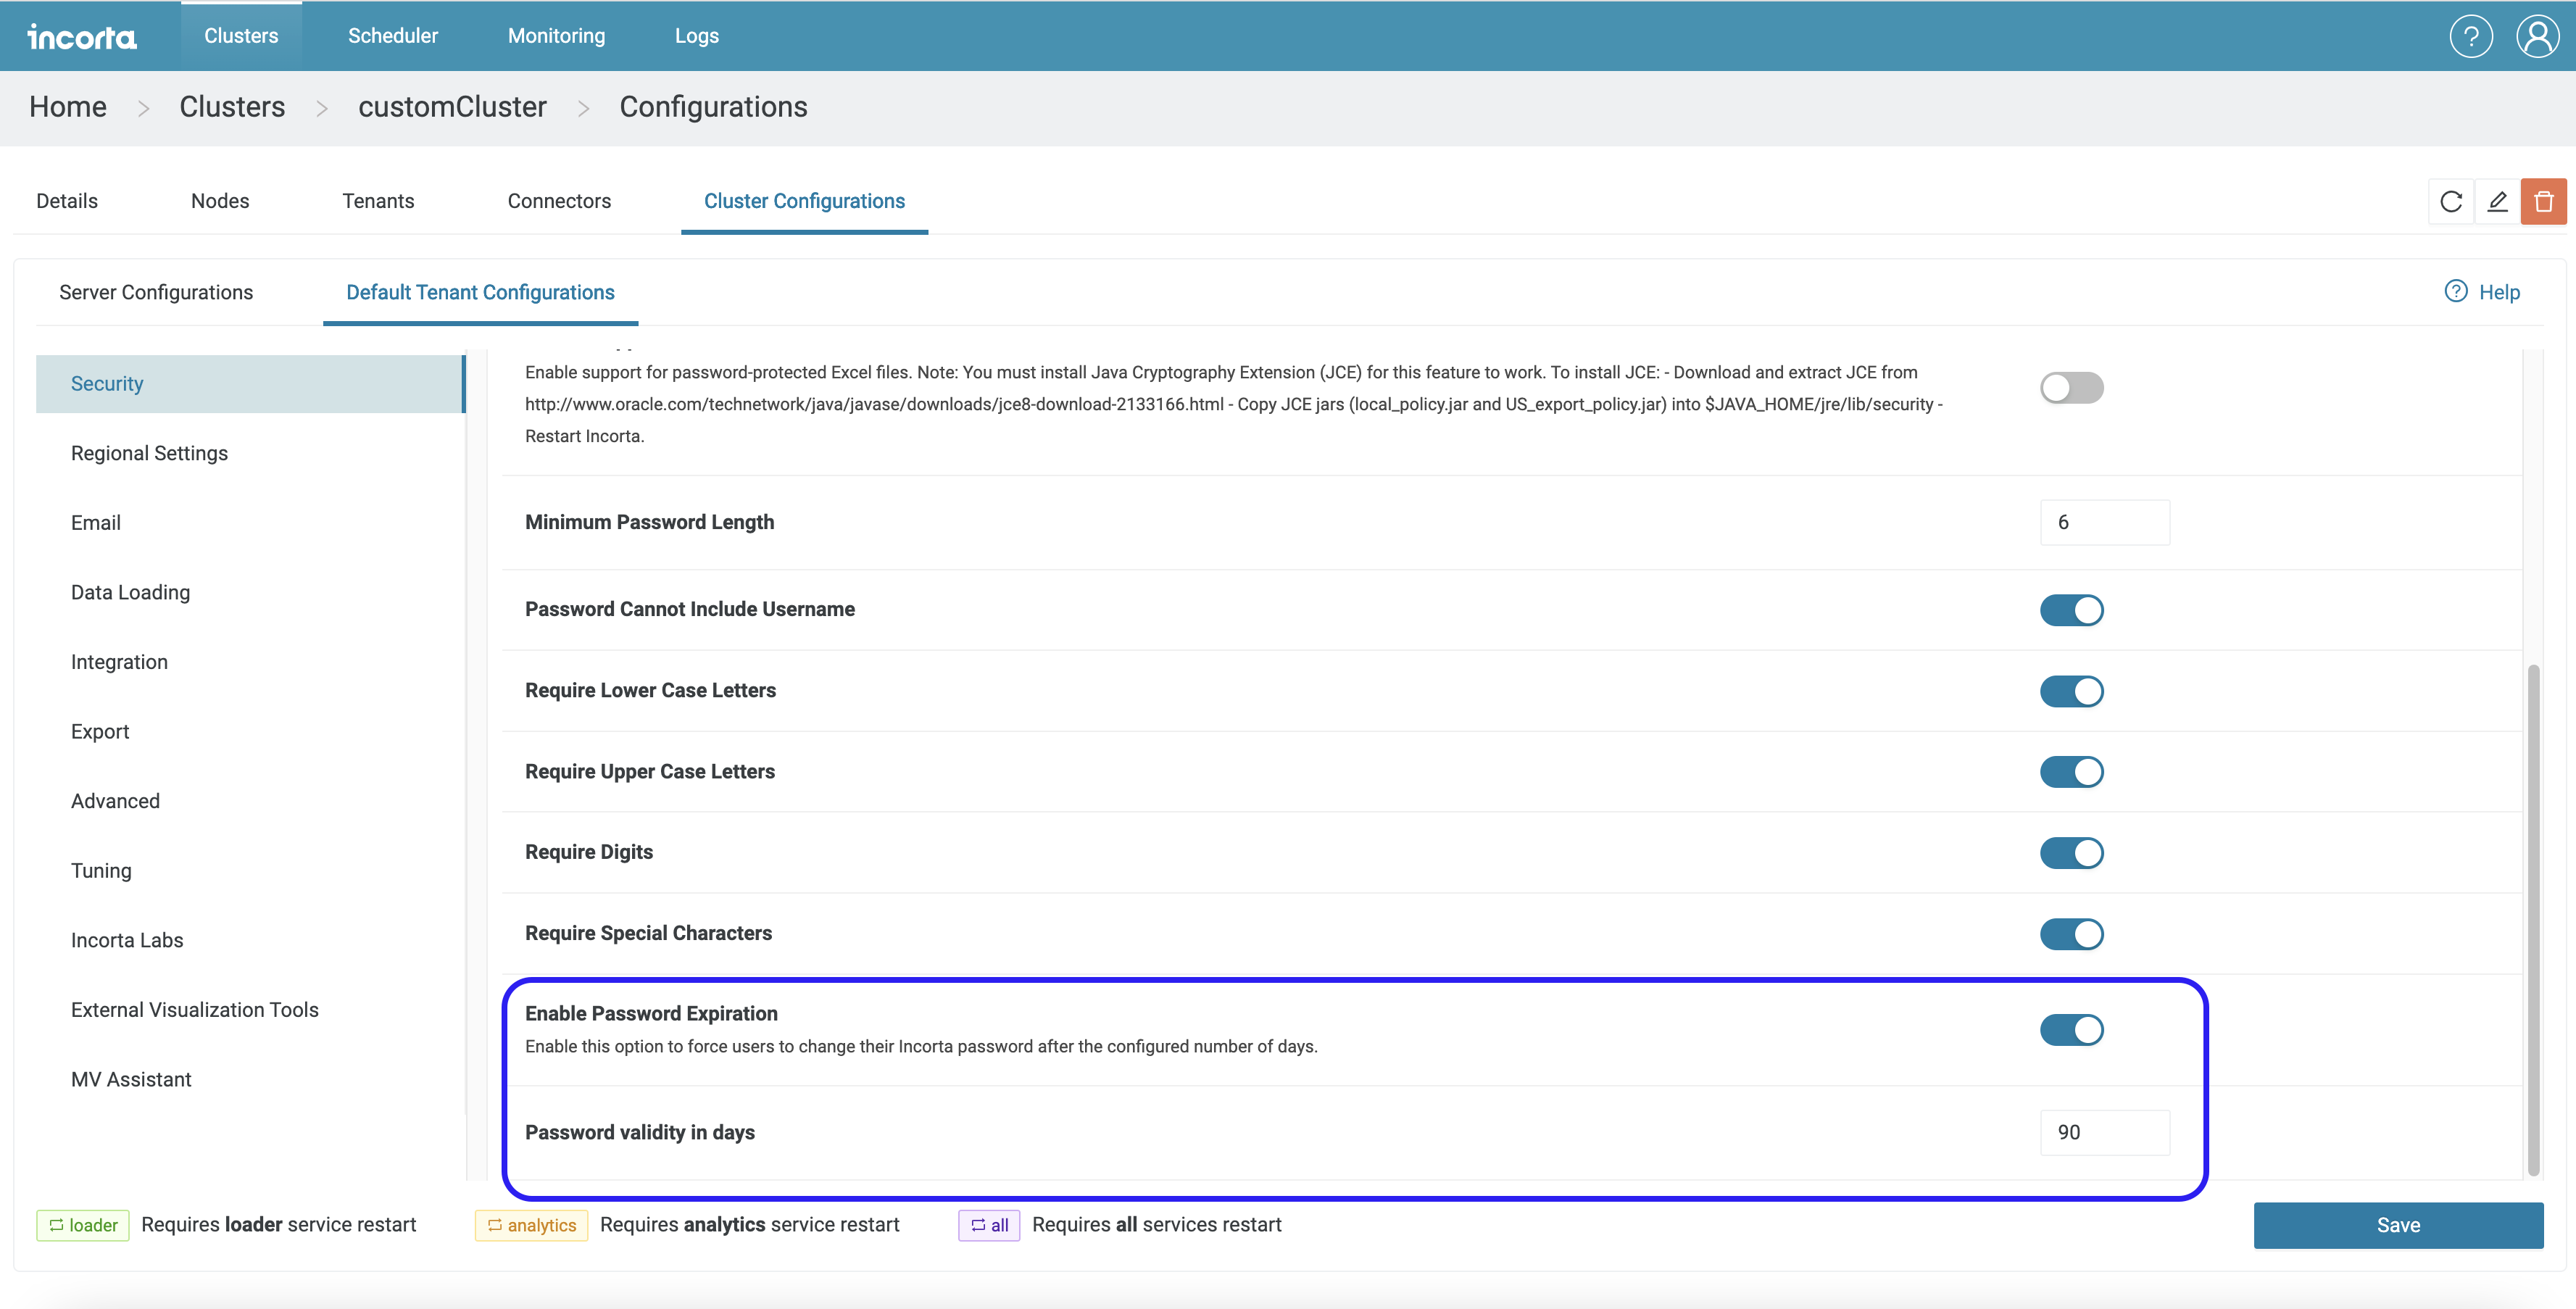Disable Enable Password Expiration toggle
Image resolution: width=2576 pixels, height=1309 pixels.
click(x=2071, y=1030)
